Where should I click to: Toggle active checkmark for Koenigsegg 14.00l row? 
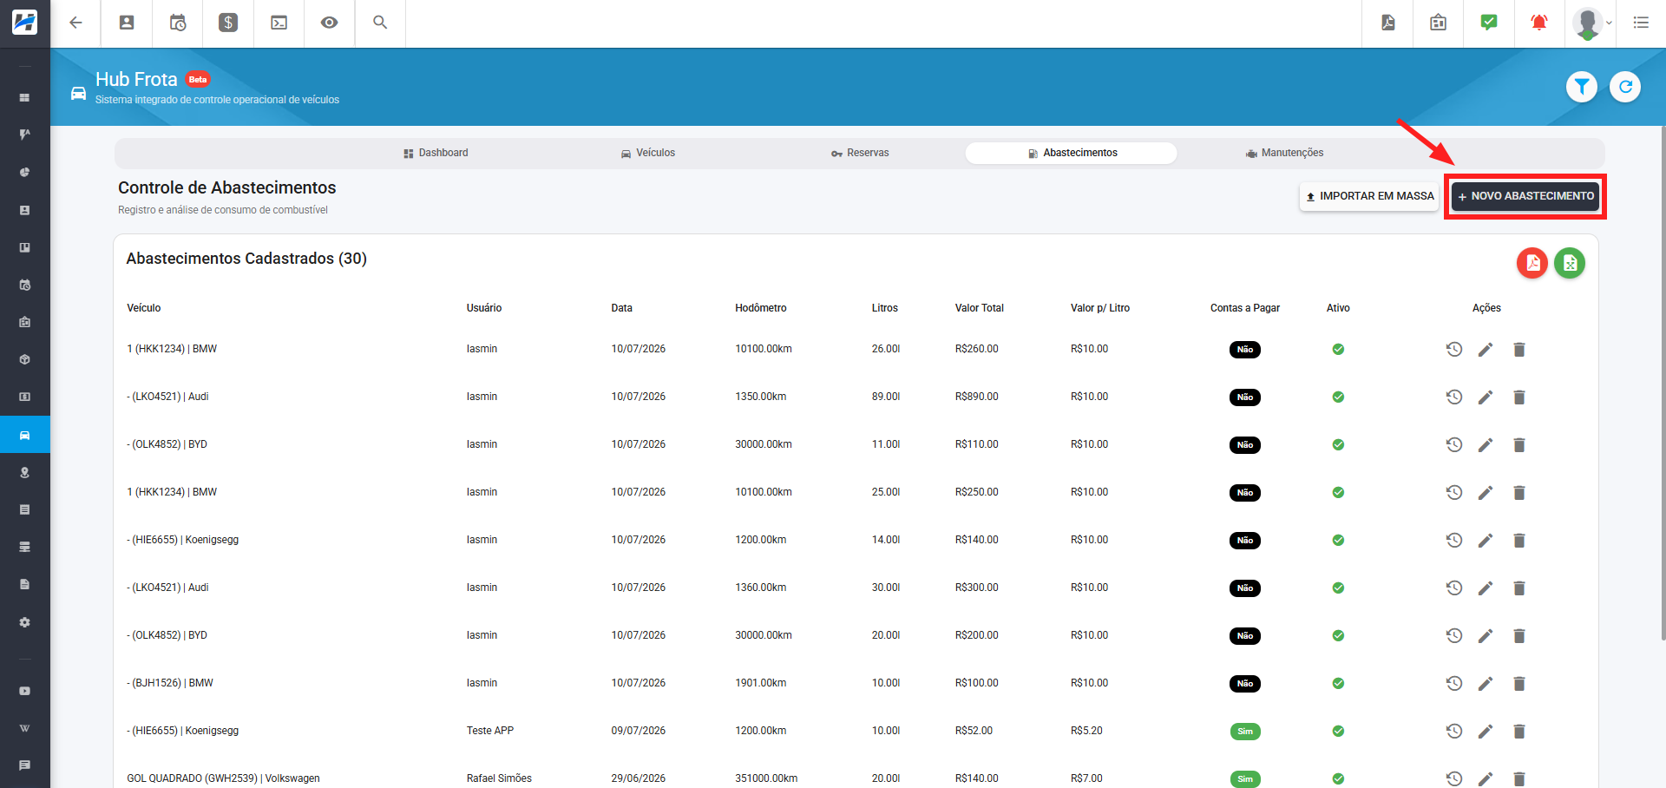1338,540
